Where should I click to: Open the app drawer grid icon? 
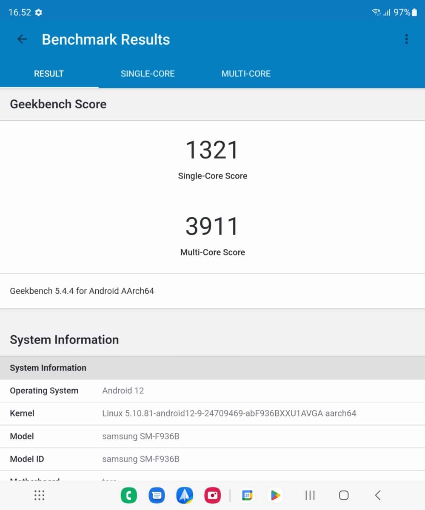[x=39, y=495]
